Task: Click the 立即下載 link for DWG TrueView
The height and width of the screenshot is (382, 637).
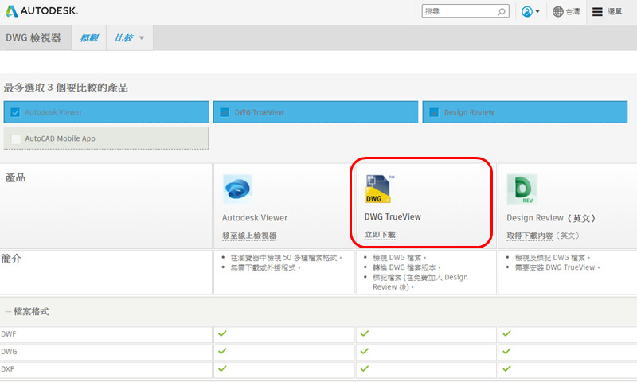Action: [380, 235]
